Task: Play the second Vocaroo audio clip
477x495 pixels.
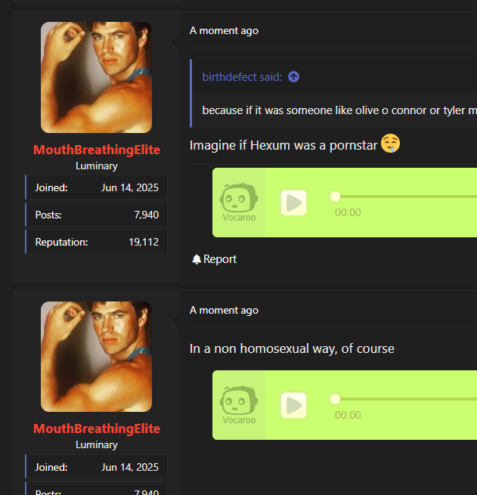Action: coord(293,405)
